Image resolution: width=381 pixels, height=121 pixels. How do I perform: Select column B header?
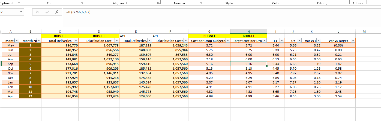click(x=30, y=32)
